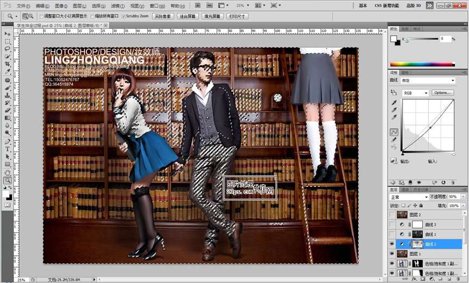The image size is (469, 283).
Task: Show hidden layer 曲线 1
Action: tap(392, 234)
